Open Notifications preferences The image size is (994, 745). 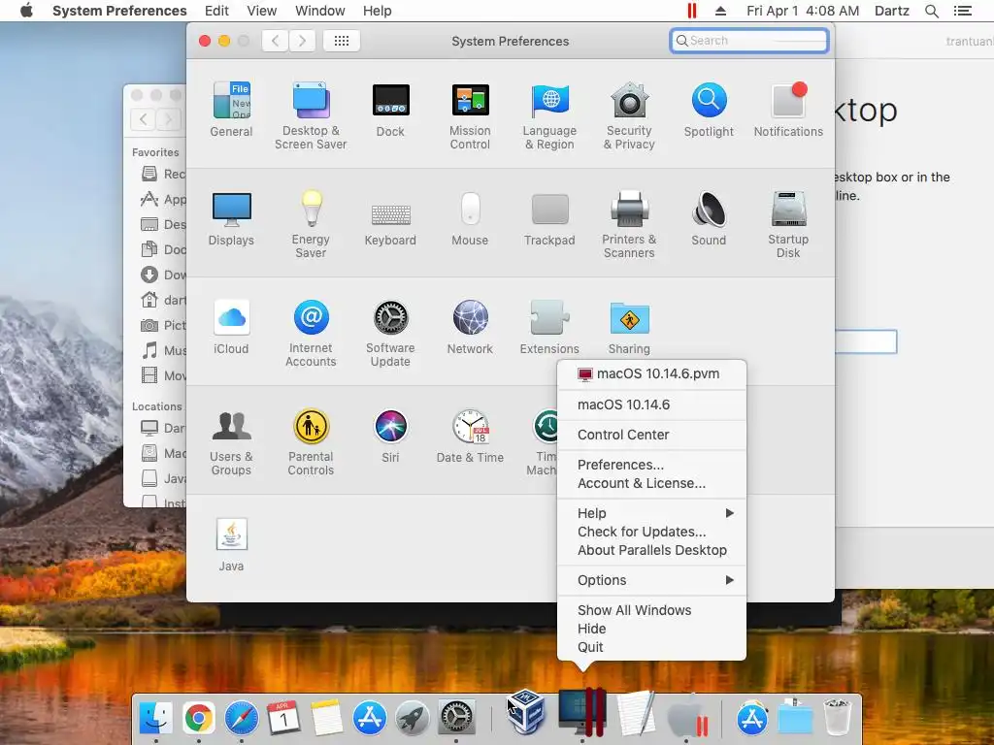coord(788,110)
